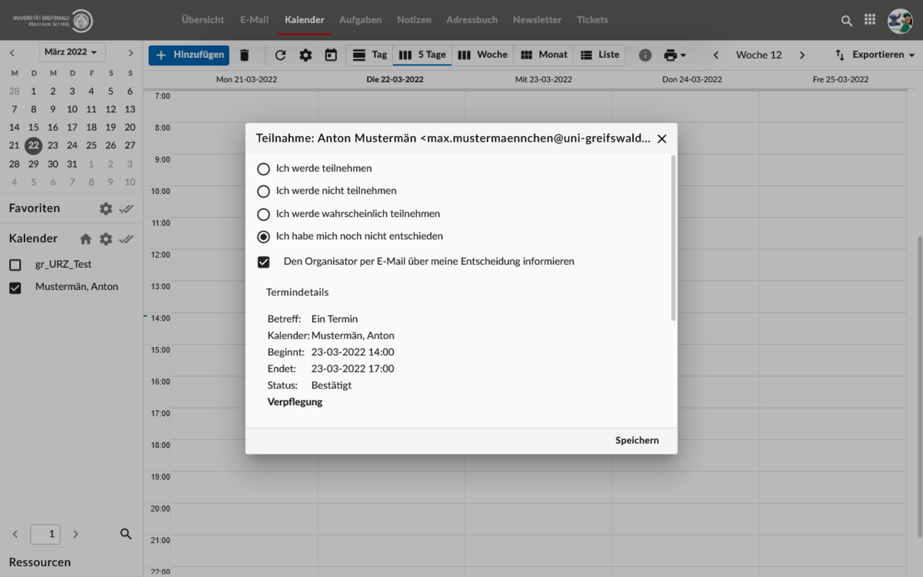
Task: Switch to the Aufgaben tab
Action: (360, 20)
